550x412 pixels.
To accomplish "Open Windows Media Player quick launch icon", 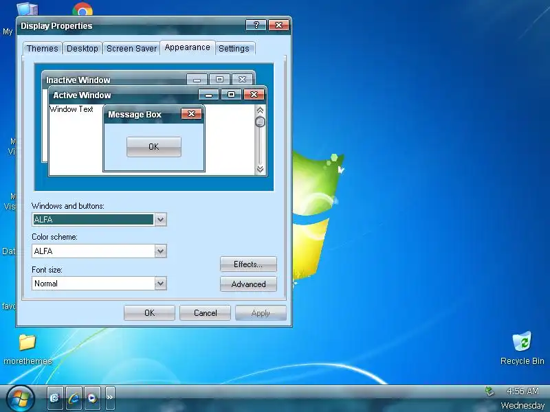I will click(92, 398).
